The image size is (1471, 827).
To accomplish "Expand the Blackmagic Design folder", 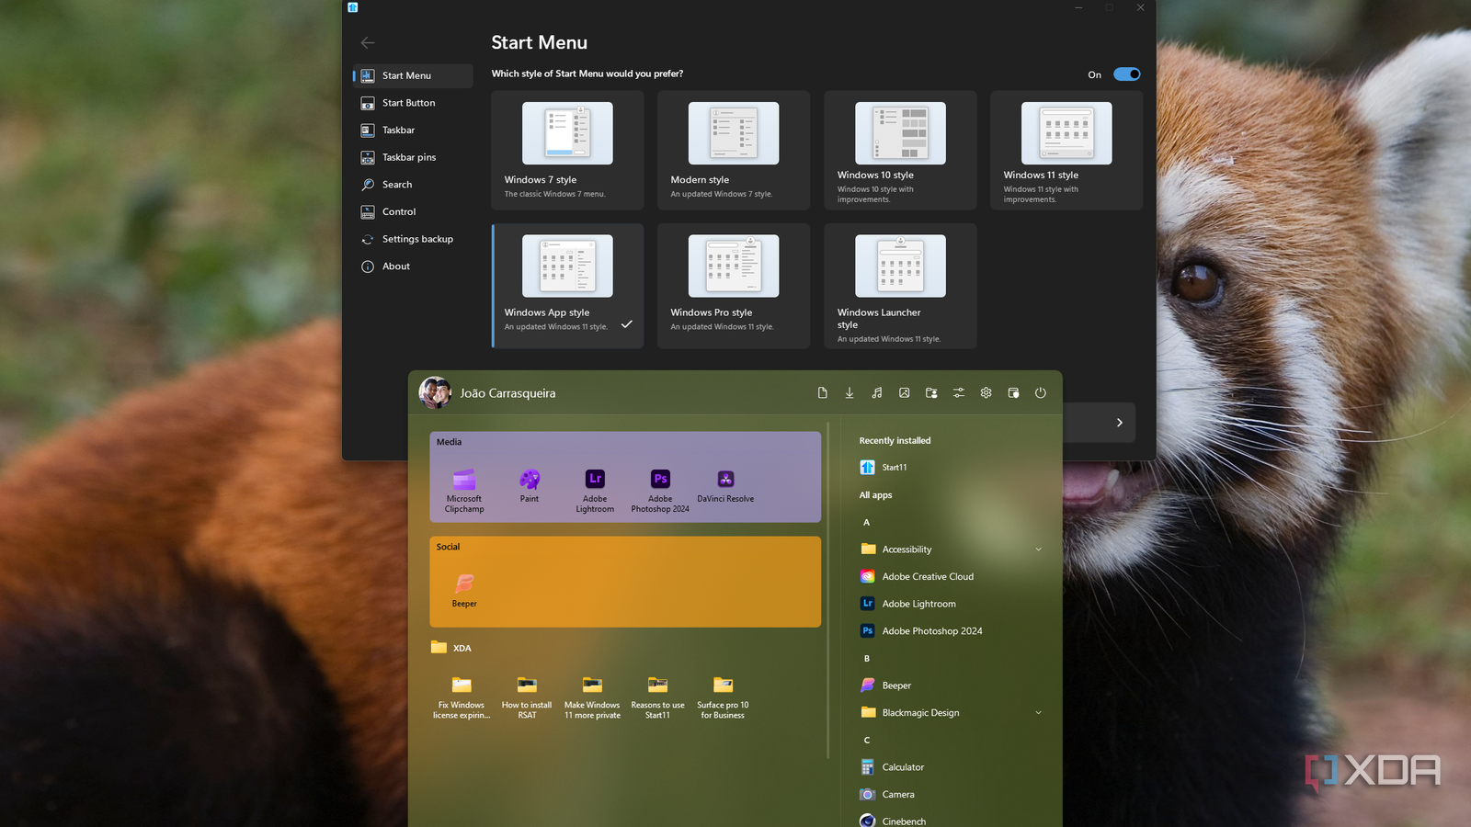I will (1038, 713).
